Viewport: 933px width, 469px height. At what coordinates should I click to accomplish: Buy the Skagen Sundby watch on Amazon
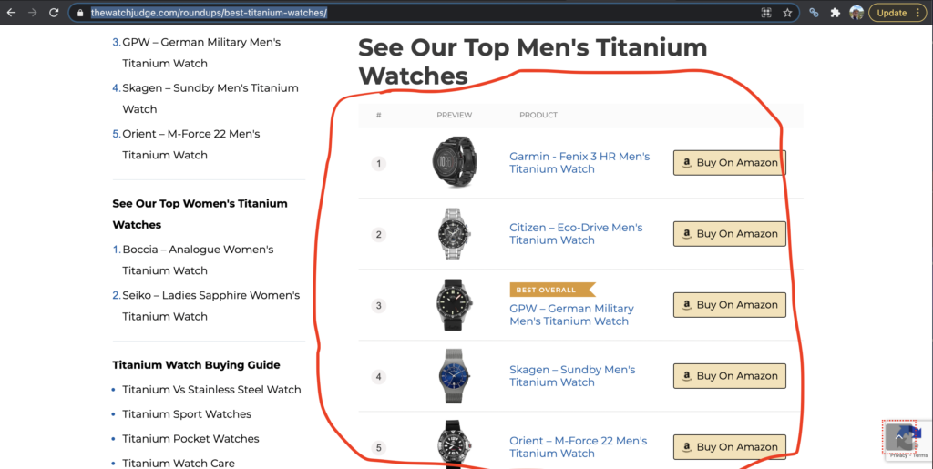tap(730, 376)
